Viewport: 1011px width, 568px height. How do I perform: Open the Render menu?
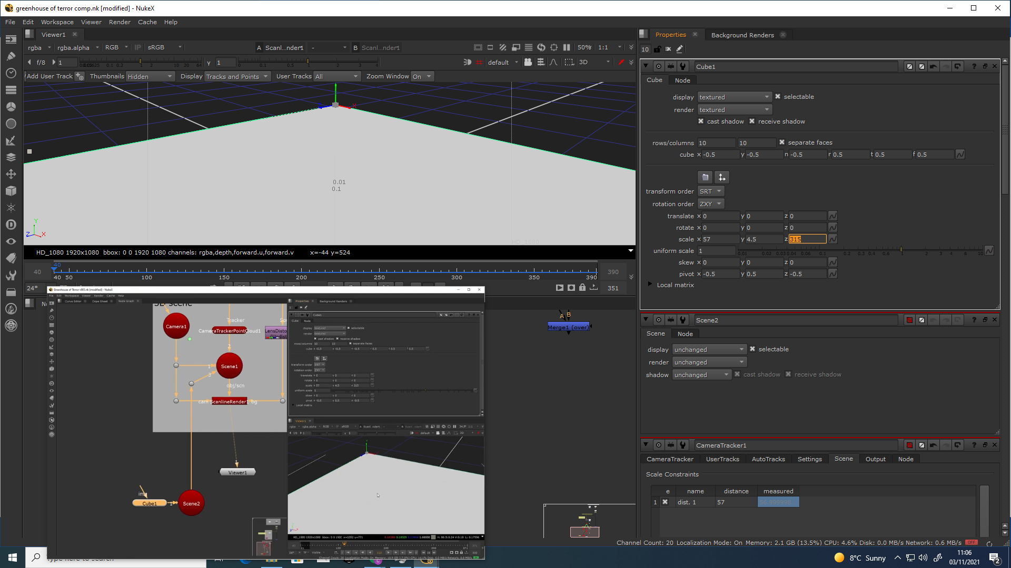(x=120, y=22)
